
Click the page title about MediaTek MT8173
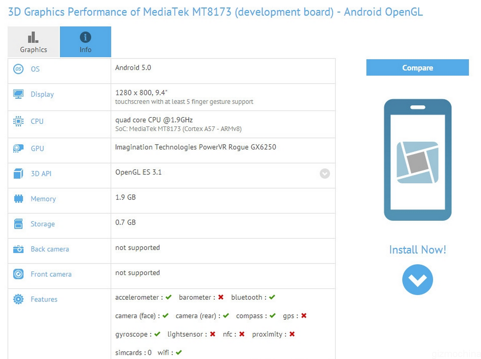(x=215, y=12)
